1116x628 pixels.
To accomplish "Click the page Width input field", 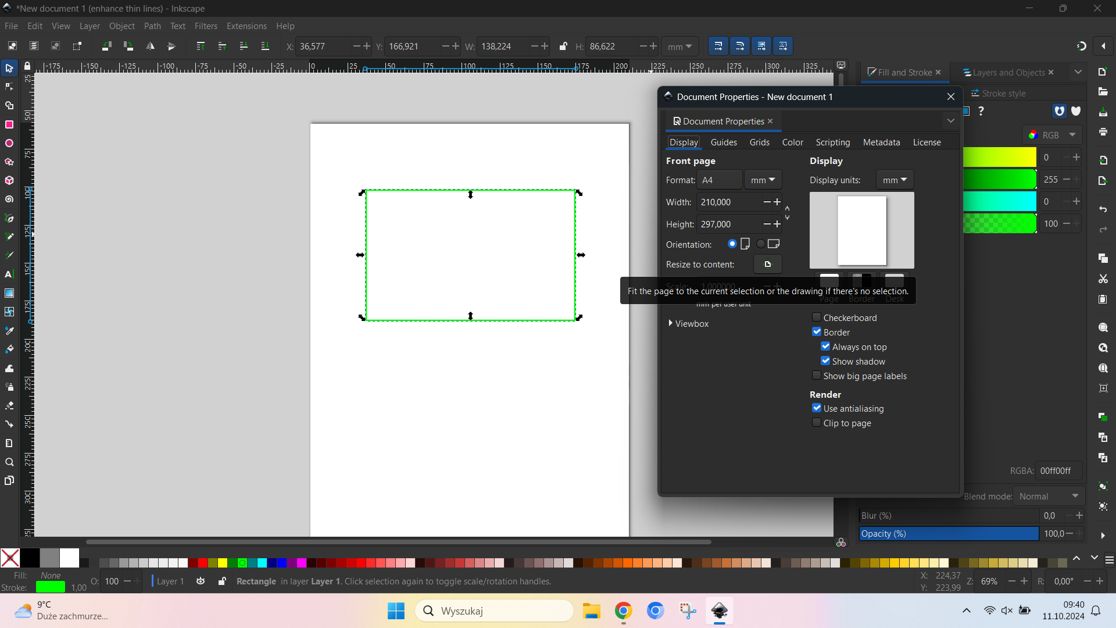I will 729,202.
